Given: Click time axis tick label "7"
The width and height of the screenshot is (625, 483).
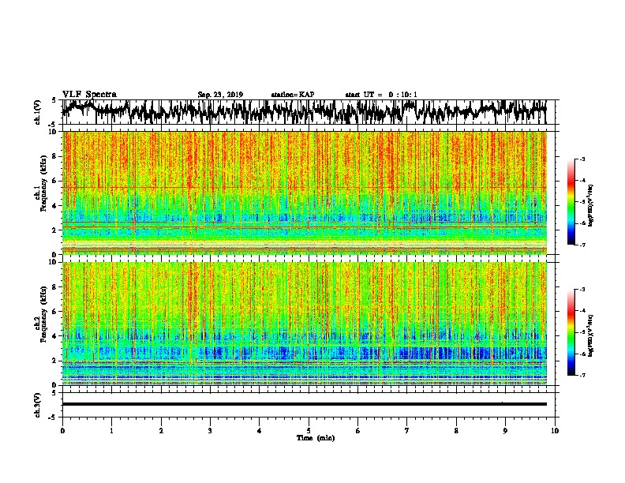Looking at the screenshot, I should pyautogui.click(x=407, y=431).
